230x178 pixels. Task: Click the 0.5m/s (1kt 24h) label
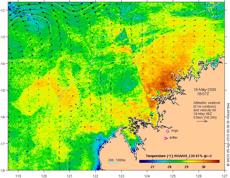(205, 118)
